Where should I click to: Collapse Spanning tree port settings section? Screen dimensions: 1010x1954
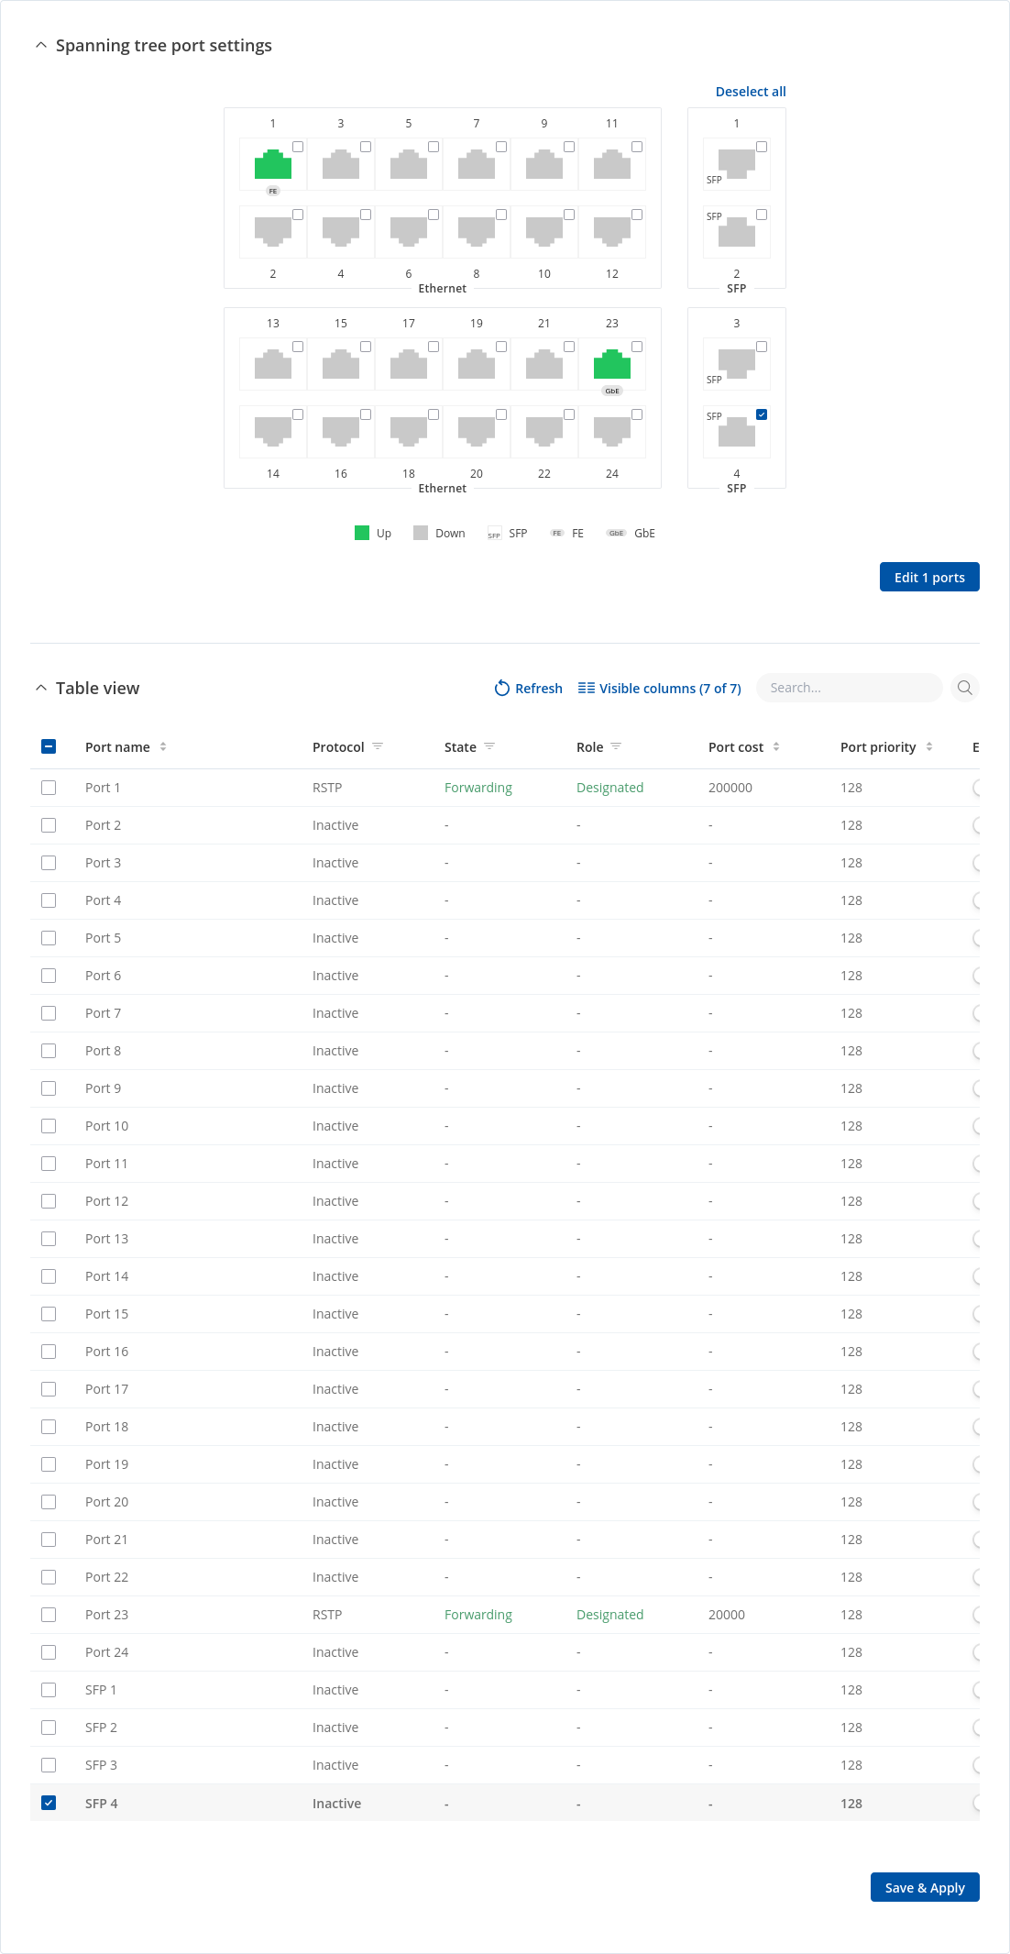point(40,45)
